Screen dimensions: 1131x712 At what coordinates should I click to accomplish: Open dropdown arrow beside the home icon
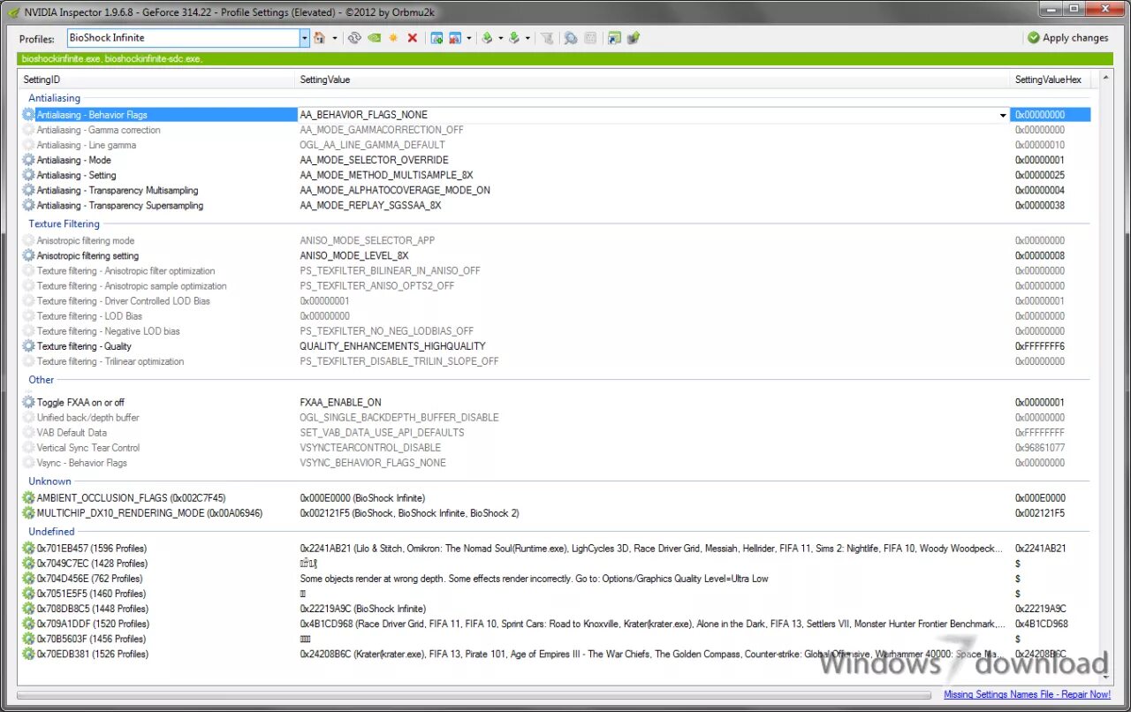click(334, 38)
